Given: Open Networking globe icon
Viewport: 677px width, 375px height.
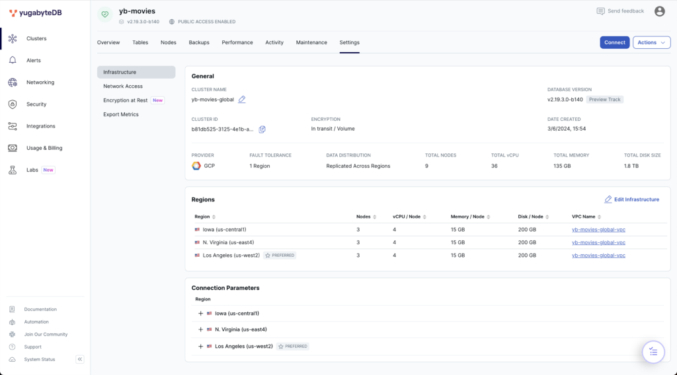Looking at the screenshot, I should pyautogui.click(x=13, y=83).
